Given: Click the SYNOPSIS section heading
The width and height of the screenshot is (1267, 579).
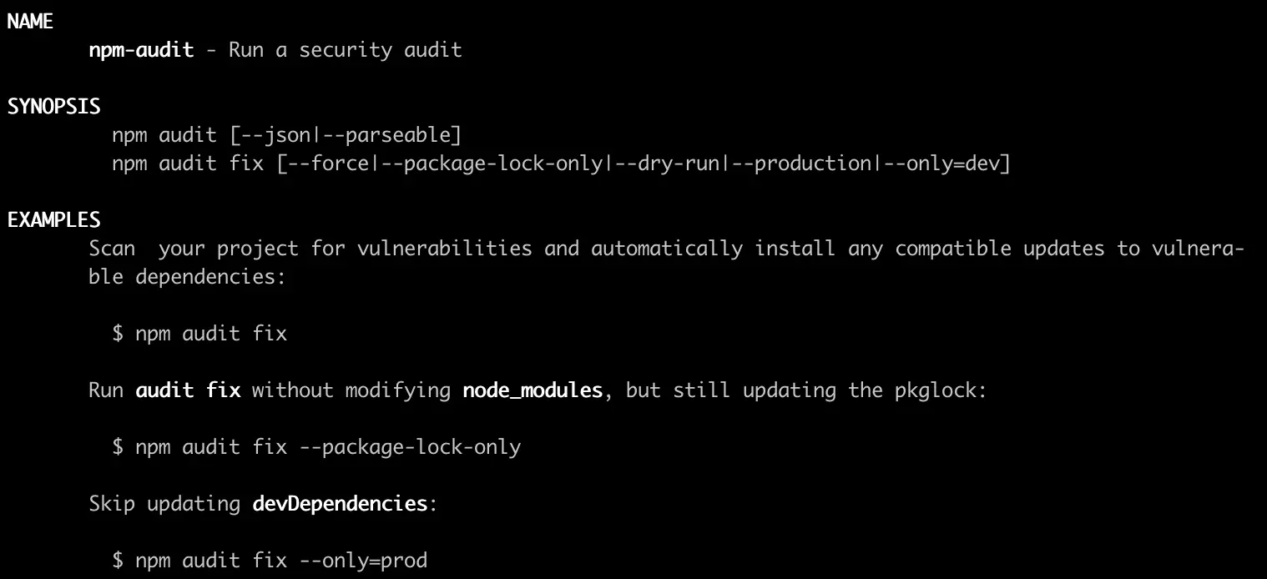Looking at the screenshot, I should coord(54,107).
